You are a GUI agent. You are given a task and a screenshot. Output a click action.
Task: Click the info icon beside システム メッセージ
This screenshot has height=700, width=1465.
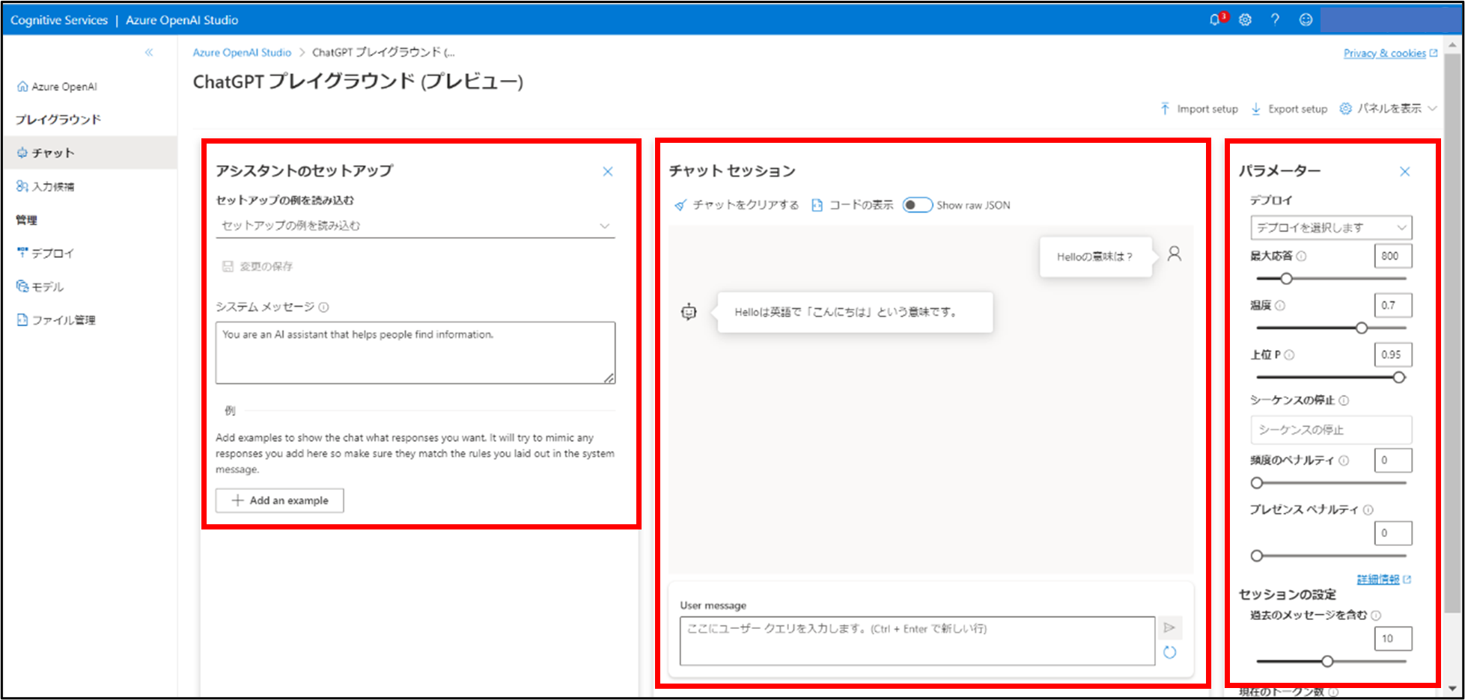323,307
